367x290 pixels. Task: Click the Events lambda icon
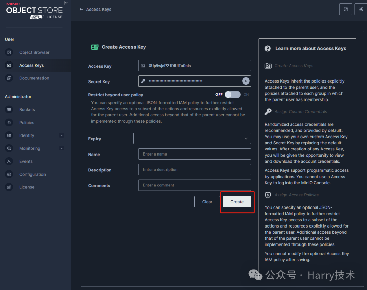click(9, 161)
